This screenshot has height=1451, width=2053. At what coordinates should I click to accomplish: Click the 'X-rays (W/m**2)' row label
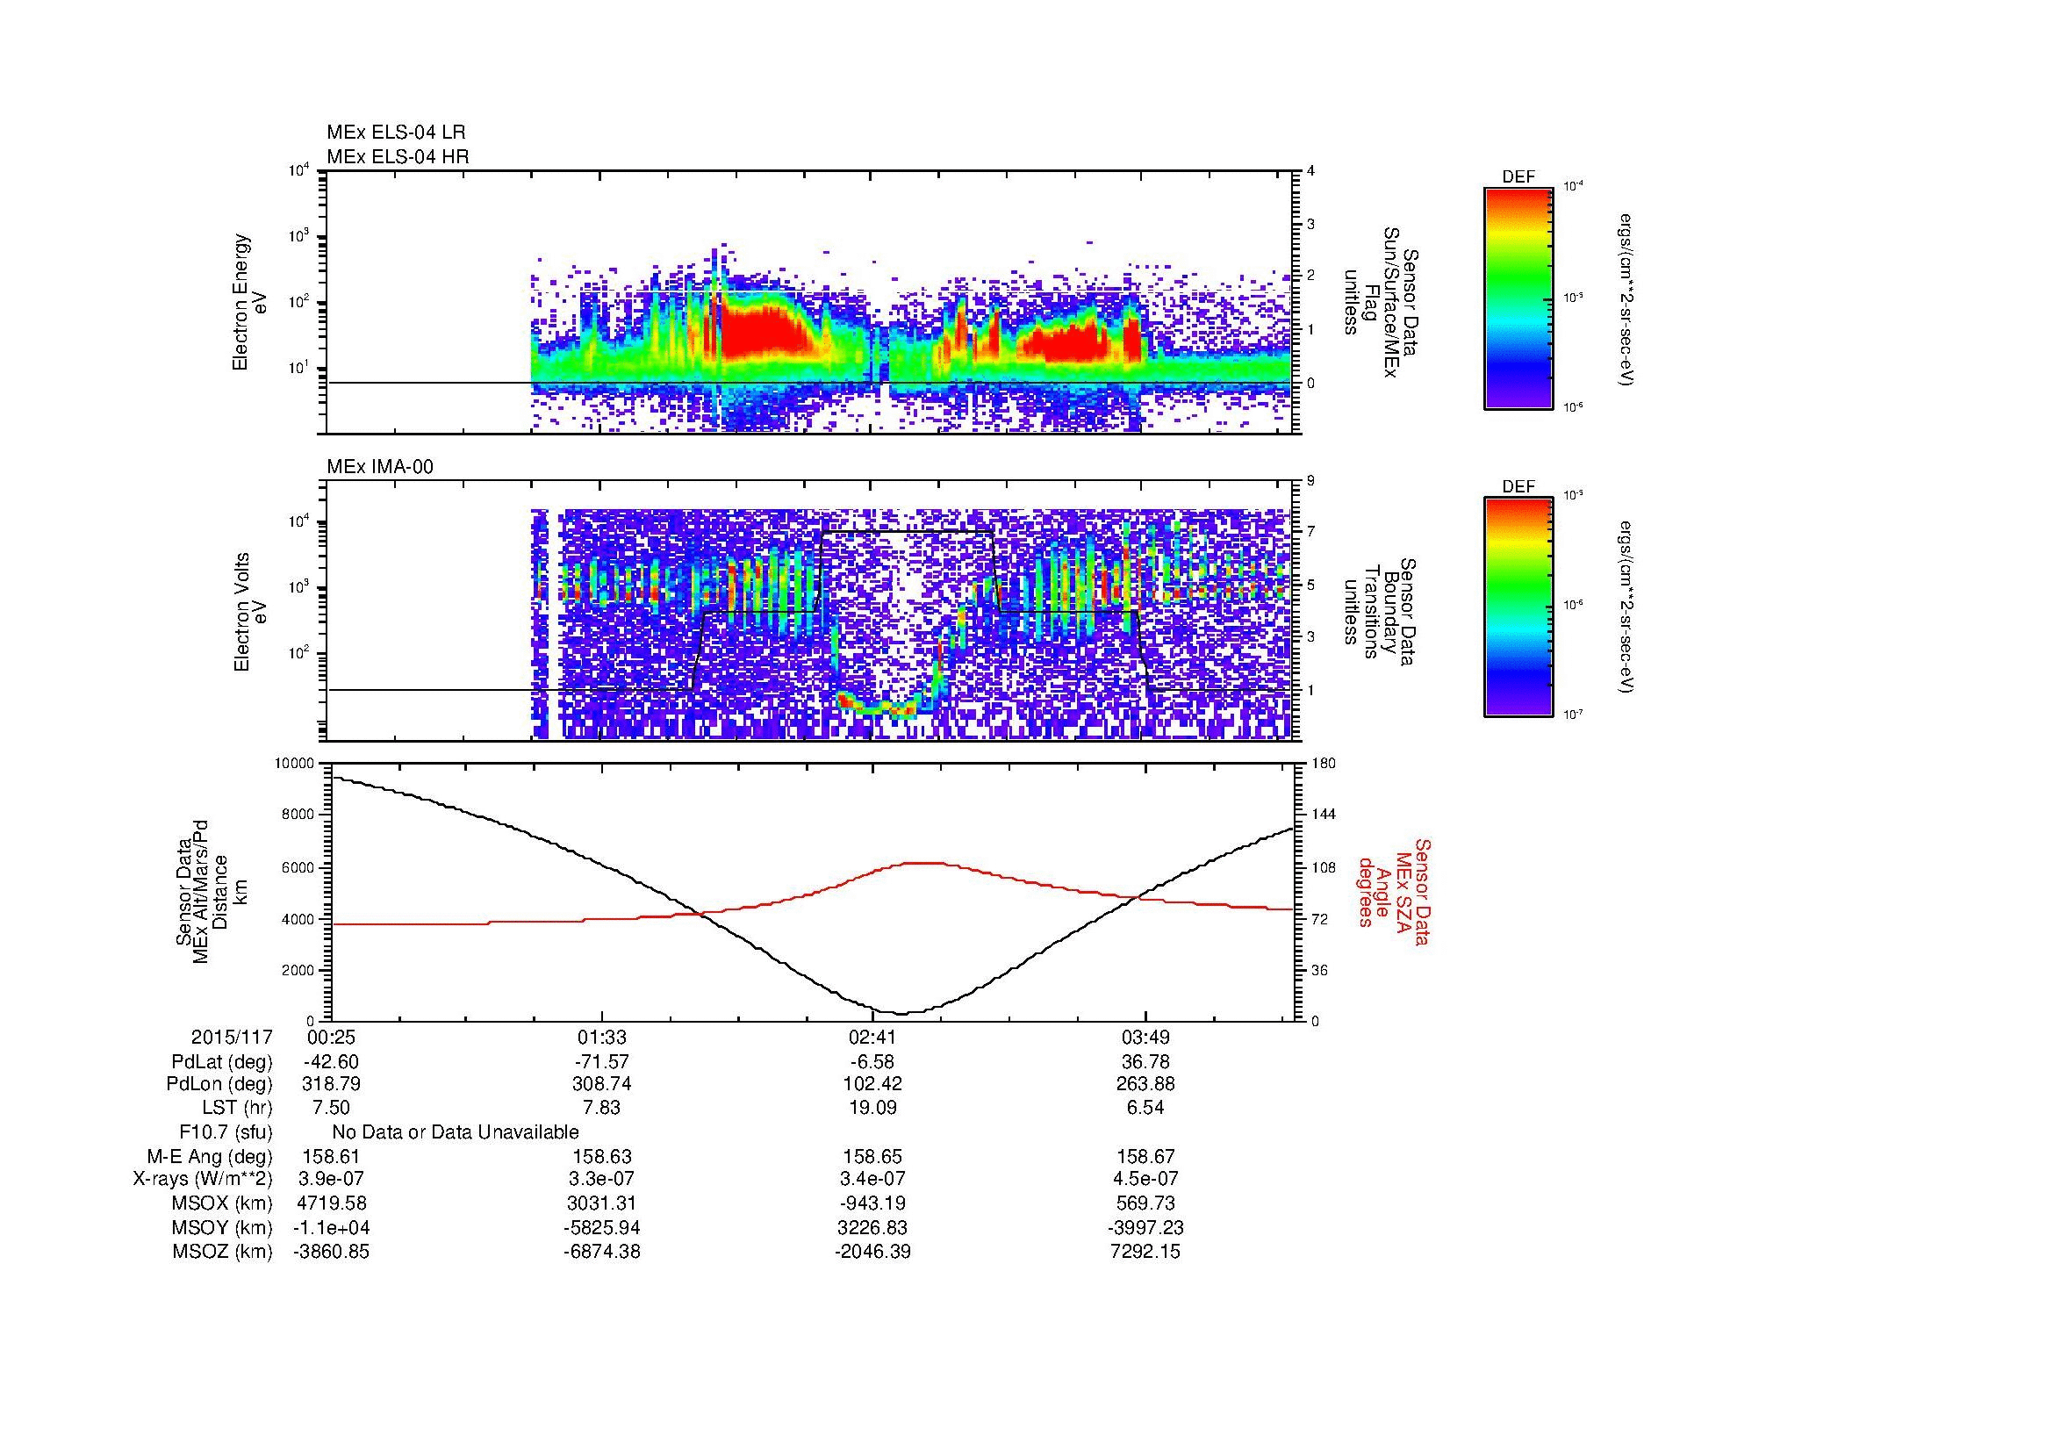203,1180
